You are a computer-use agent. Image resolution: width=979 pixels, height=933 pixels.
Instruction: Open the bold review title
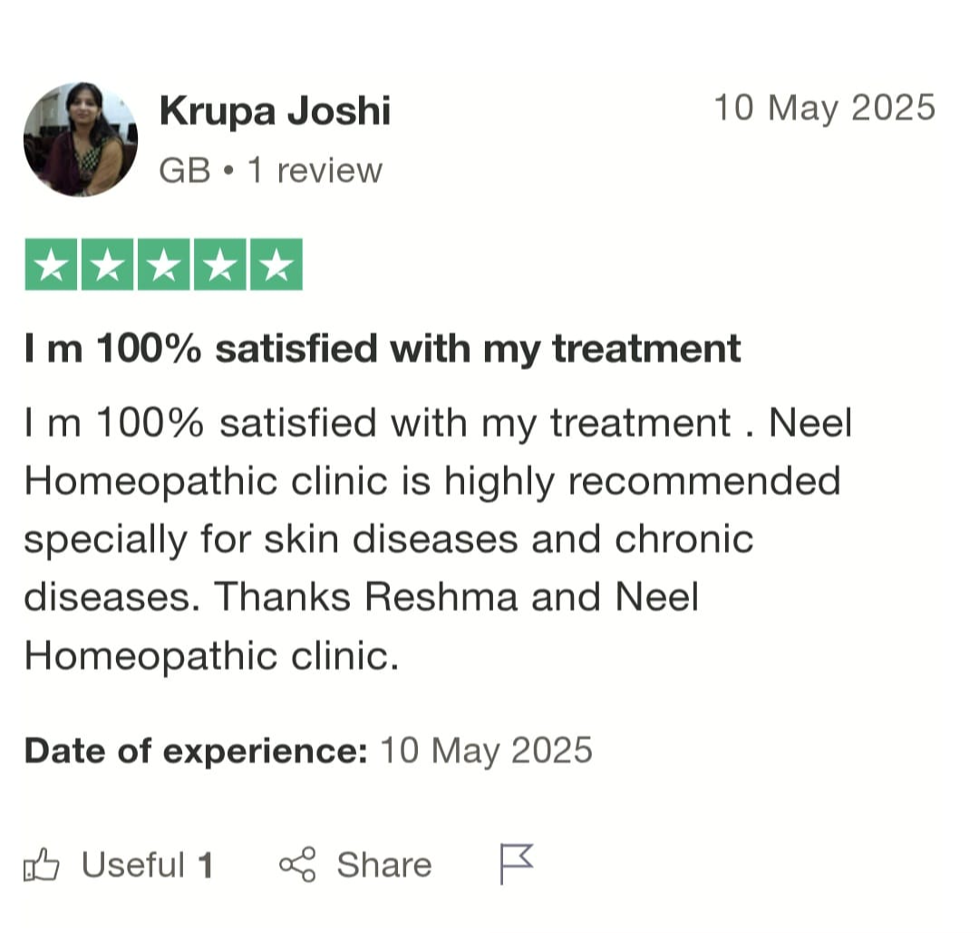(x=383, y=348)
